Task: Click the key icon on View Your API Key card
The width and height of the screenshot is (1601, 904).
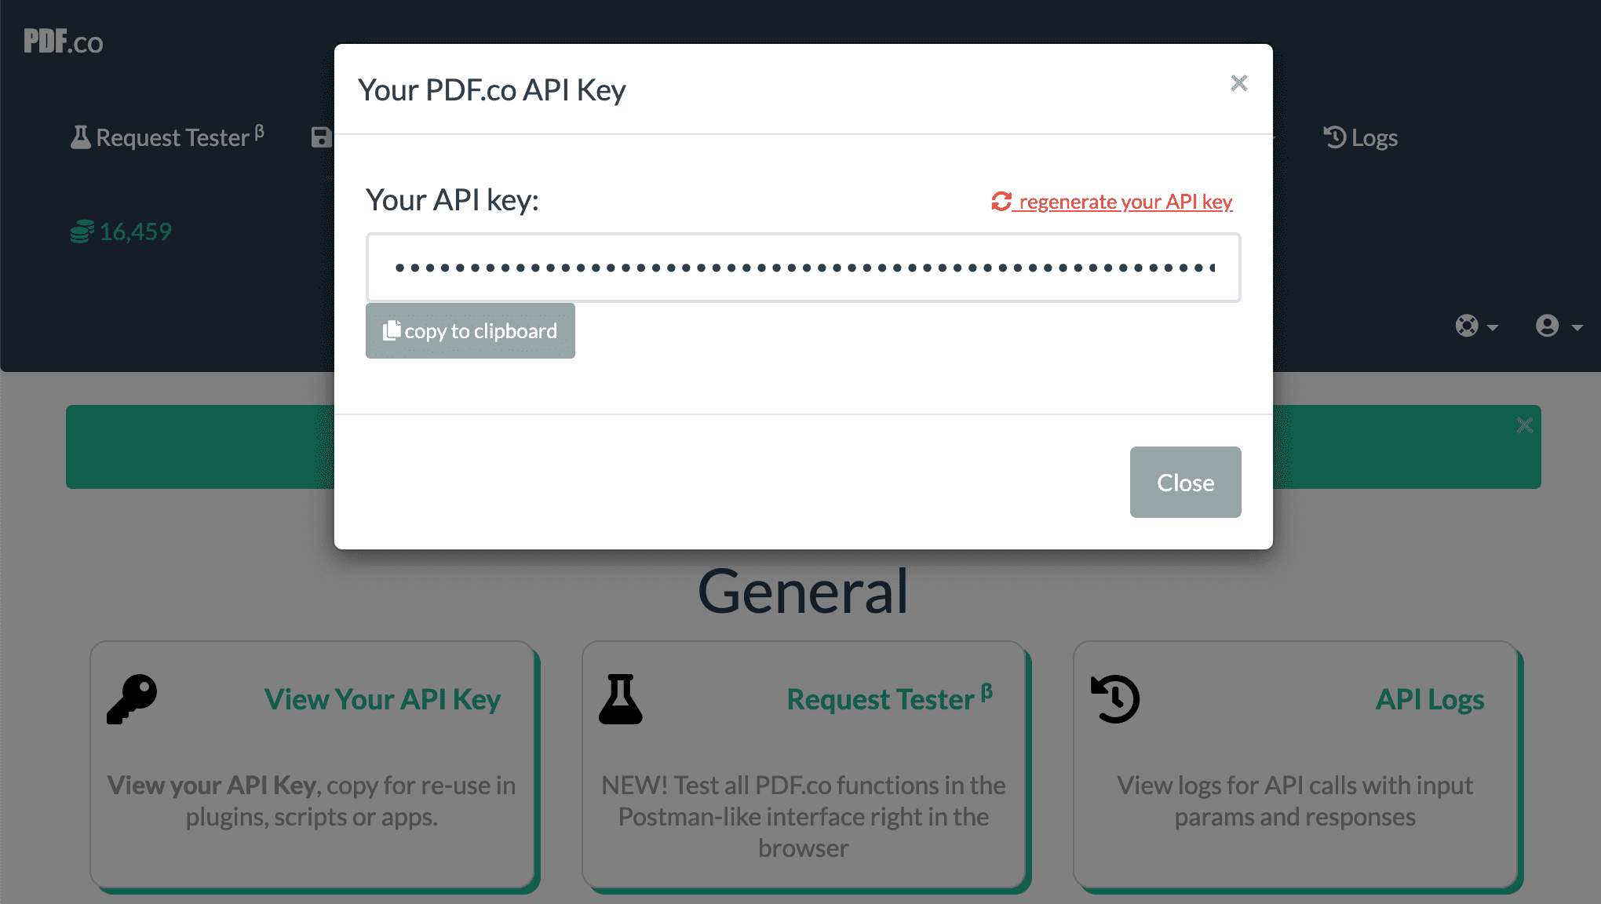Action: [131, 698]
